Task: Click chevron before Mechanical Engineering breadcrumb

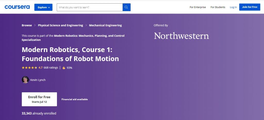Action: click(86, 25)
